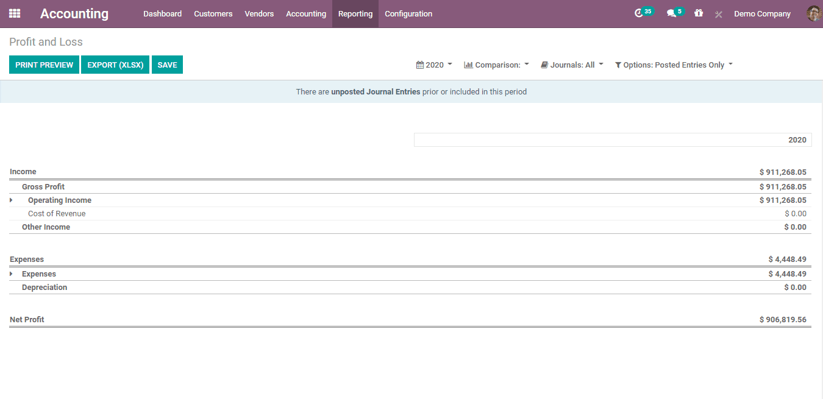823x399 pixels.
Task: Click the Demo Company switcher
Action: point(762,13)
